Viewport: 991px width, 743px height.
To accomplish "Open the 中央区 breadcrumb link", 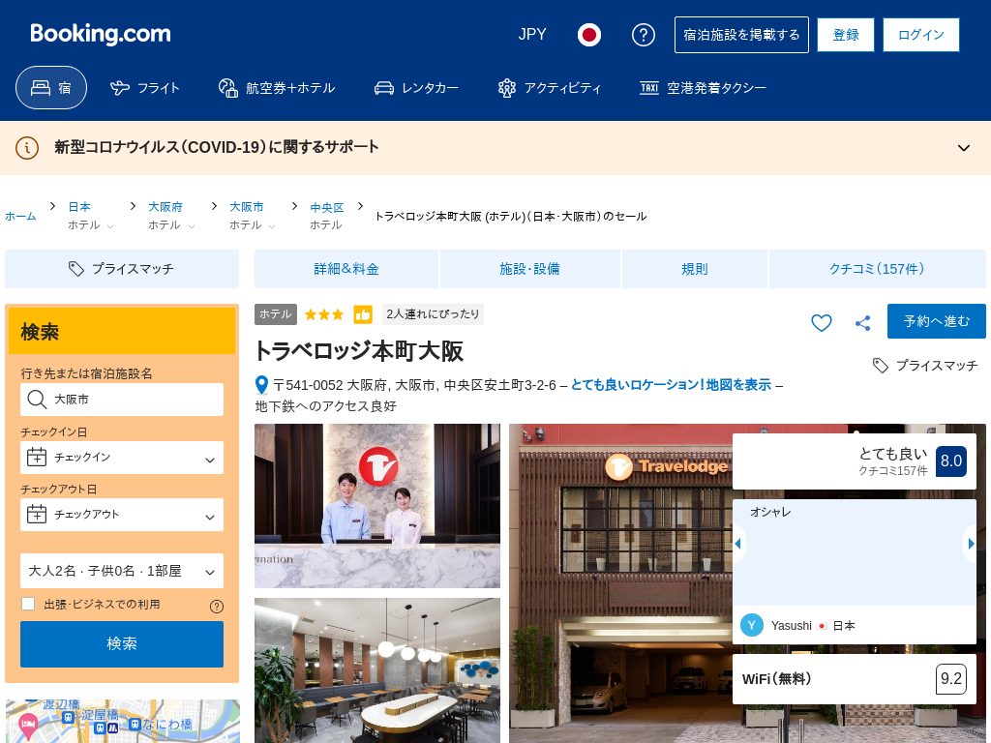I will tap(327, 207).
